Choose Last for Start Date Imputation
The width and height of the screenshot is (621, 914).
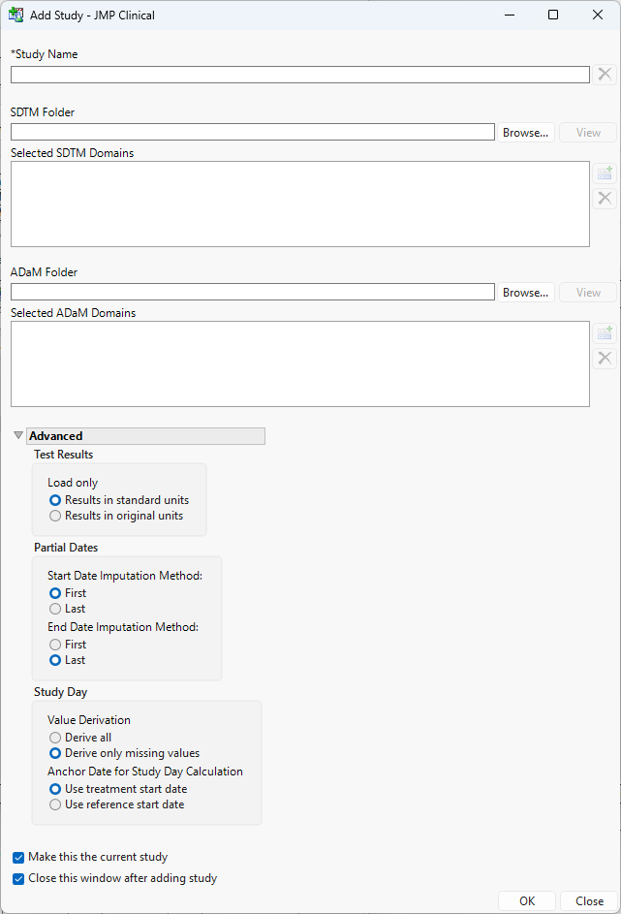pyautogui.click(x=55, y=610)
